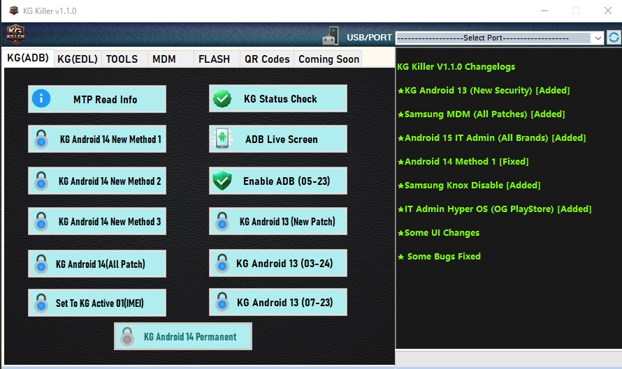
Task: Start KG Android 14 New Method 3
Action: click(97, 221)
